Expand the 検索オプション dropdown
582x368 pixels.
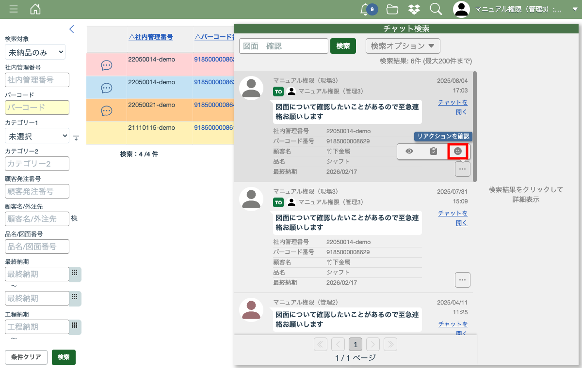point(403,46)
